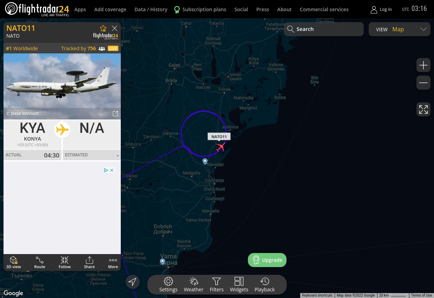The height and width of the screenshot is (298, 434).
Task: Open the Weather layers
Action: tap(193, 285)
